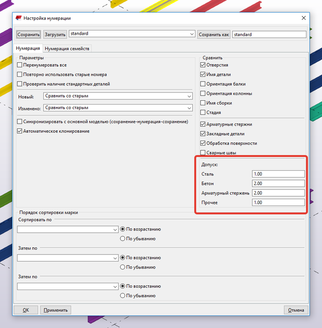The height and width of the screenshot is (328, 322).
Task: Check the Ориентация колонны option
Action: click(203, 94)
